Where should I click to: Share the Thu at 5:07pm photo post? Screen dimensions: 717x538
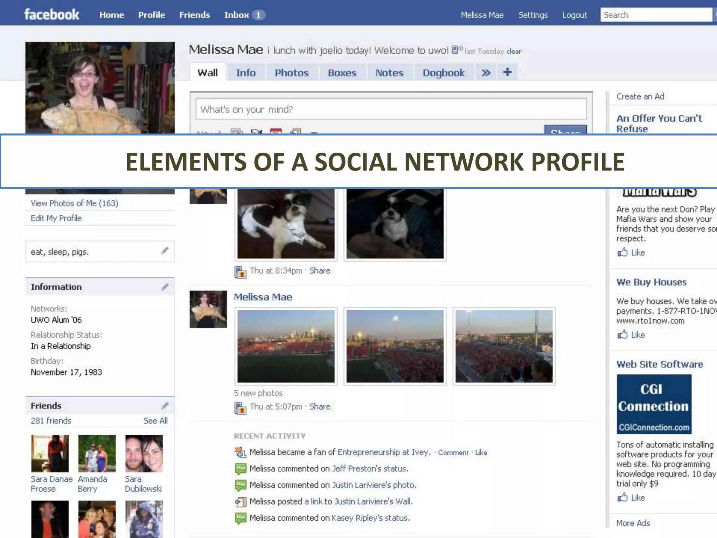320,407
